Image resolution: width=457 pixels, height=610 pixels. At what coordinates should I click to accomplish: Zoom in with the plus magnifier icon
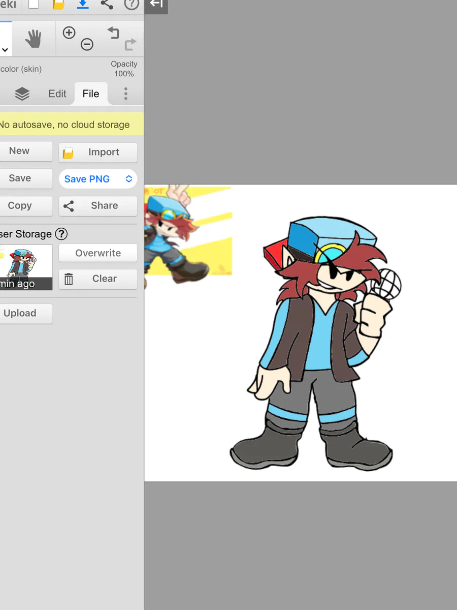69,33
